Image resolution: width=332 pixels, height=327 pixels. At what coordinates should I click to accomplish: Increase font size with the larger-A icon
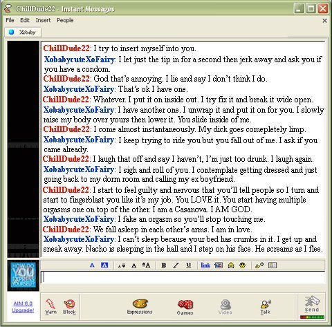(x=146, y=265)
